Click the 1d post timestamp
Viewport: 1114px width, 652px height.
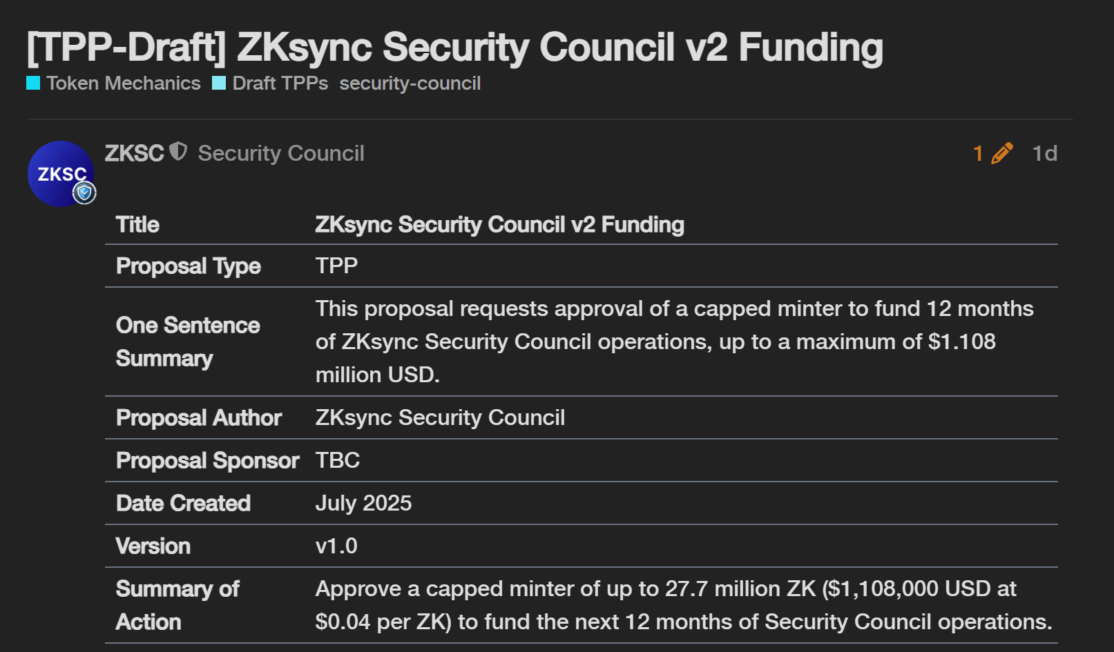1044,153
